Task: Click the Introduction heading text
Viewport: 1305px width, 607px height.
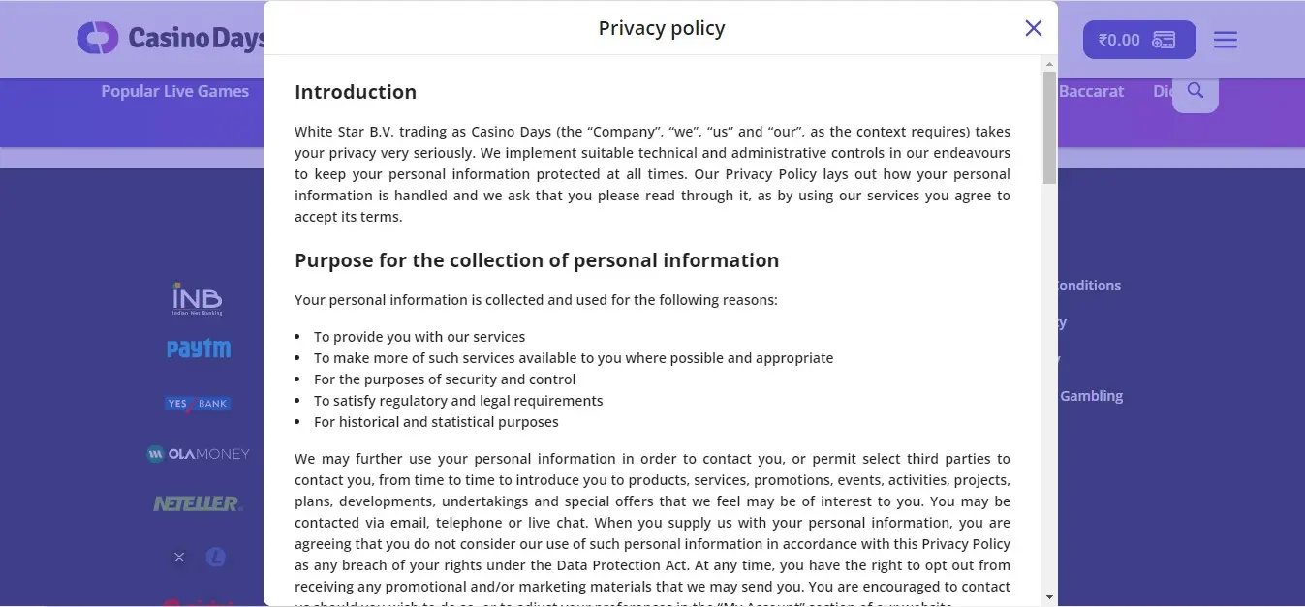Action: [x=356, y=92]
